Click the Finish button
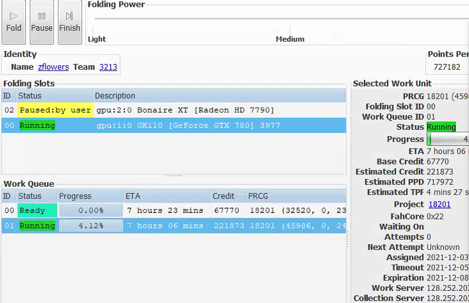This screenshot has height=303, width=469. (x=70, y=22)
